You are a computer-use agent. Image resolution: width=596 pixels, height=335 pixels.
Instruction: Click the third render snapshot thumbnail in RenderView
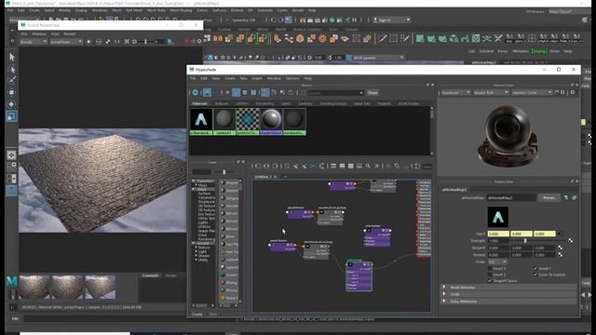101,288
